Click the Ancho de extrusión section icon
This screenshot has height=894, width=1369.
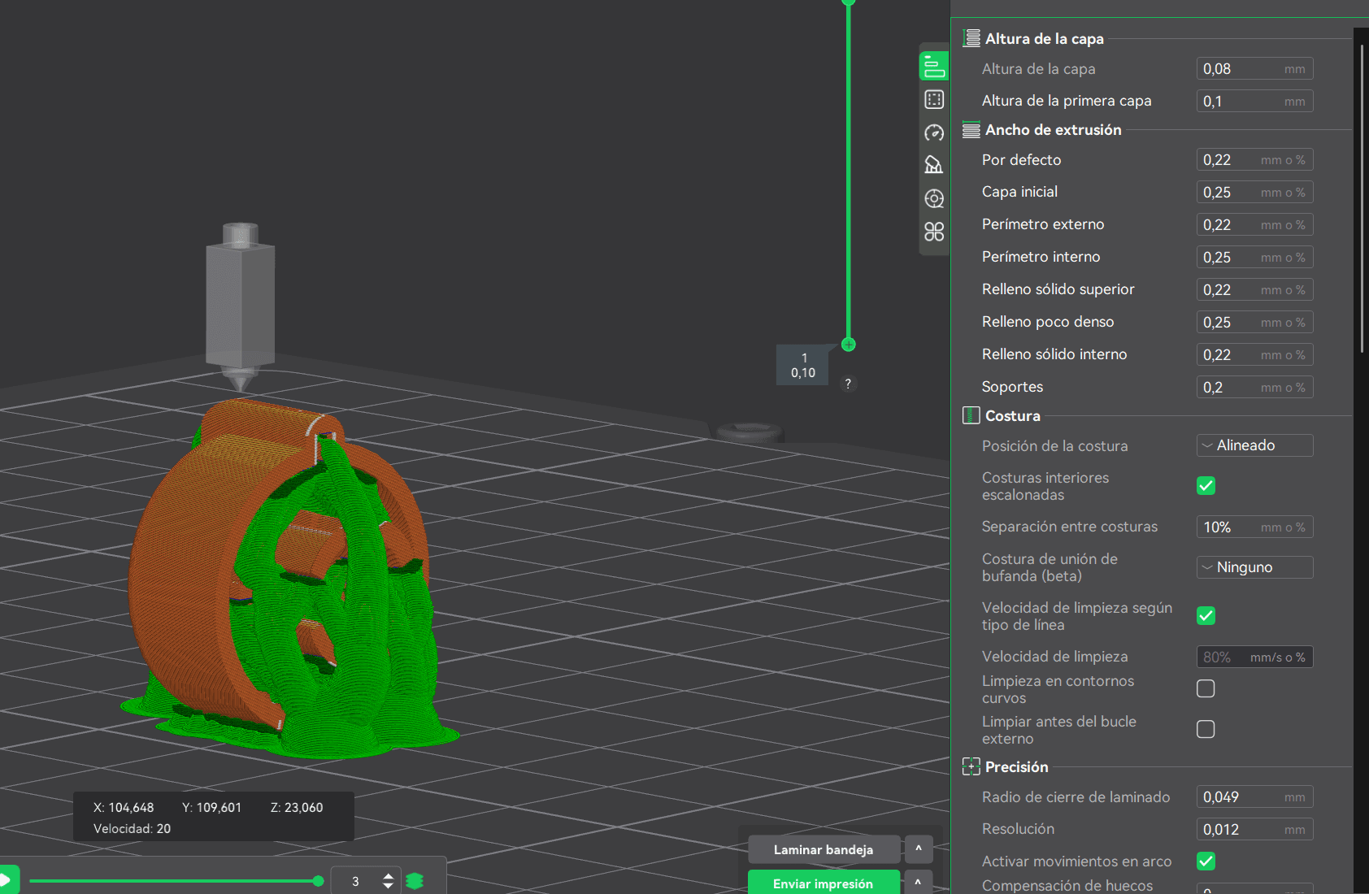point(971,129)
